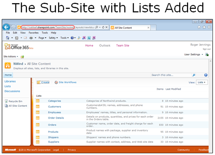Click the Recycle Bin icon
Image resolution: width=215 pixels, height=155 pixels.
click(x=6, y=101)
